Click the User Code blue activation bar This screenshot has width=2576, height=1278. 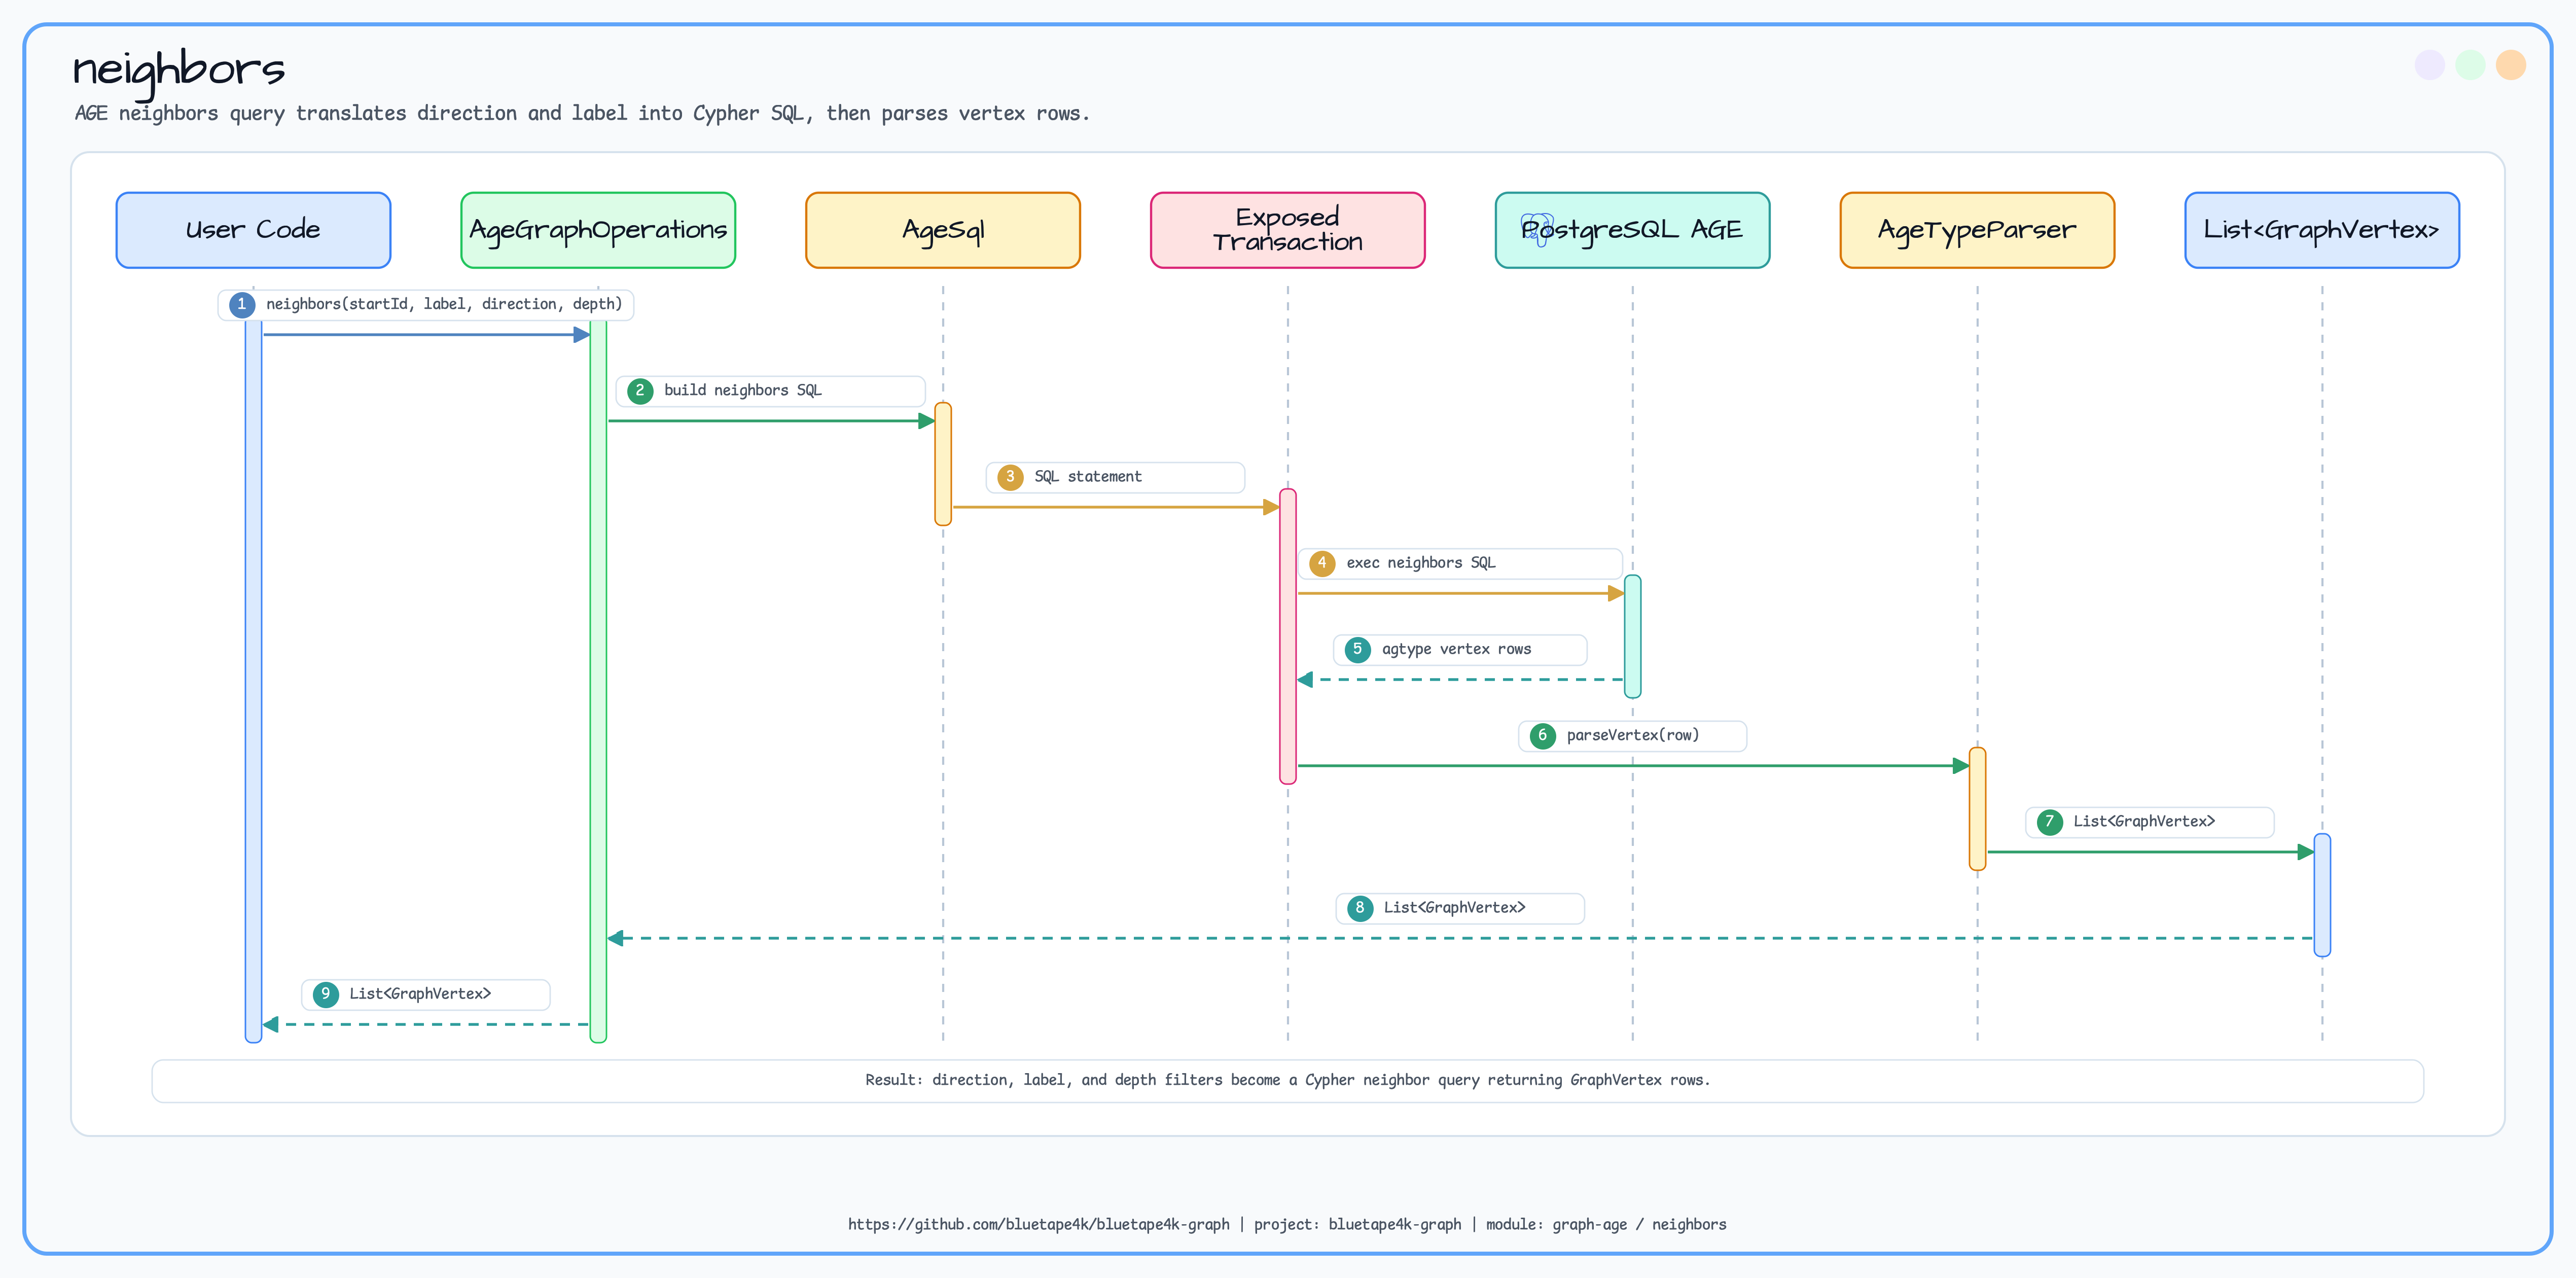click(x=253, y=680)
